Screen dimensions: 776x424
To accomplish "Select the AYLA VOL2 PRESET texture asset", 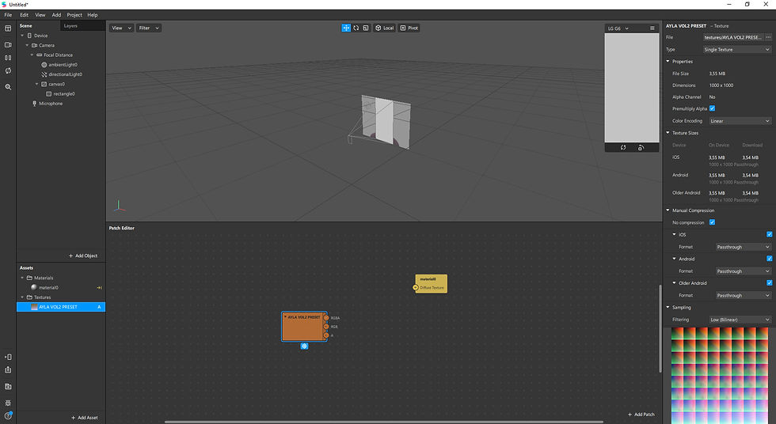I will tap(61, 307).
